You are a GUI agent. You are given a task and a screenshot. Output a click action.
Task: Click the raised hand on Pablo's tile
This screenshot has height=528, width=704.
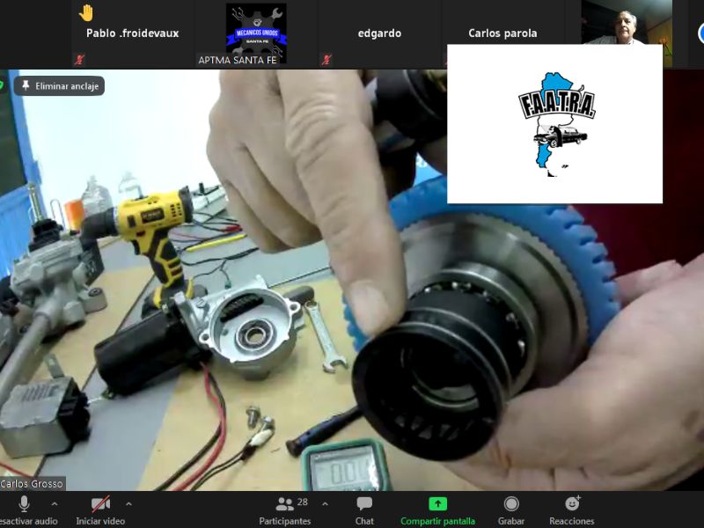point(86,12)
